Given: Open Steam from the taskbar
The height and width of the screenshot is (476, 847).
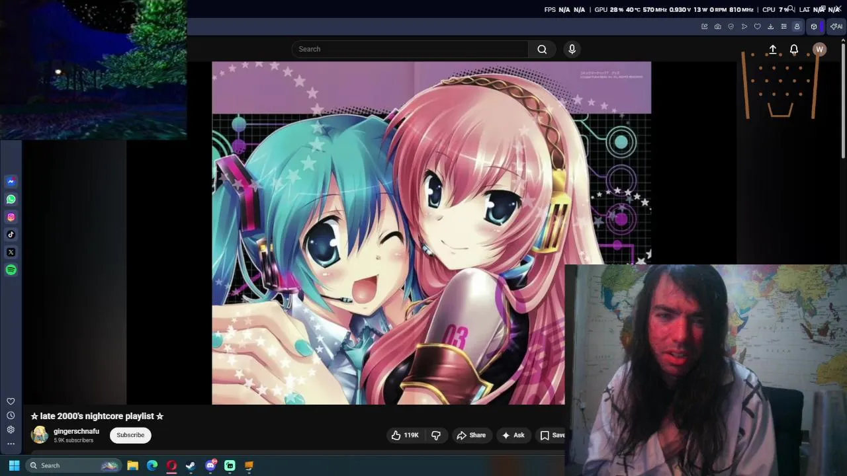Looking at the screenshot, I should (191, 465).
